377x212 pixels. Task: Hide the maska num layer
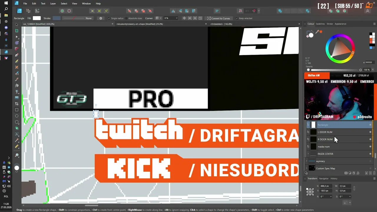point(370,146)
